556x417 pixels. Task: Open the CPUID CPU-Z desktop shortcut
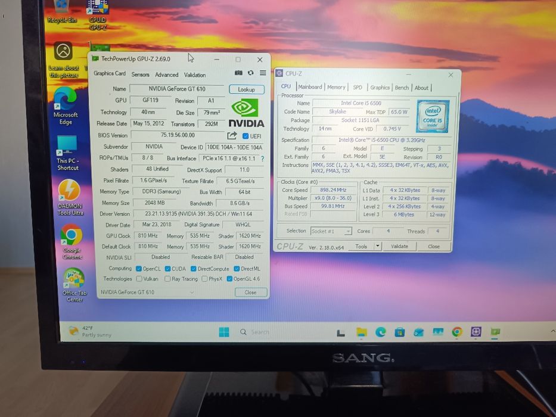point(98,14)
